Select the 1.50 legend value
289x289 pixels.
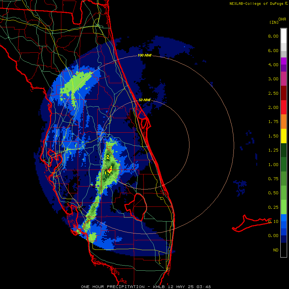pos(273,136)
